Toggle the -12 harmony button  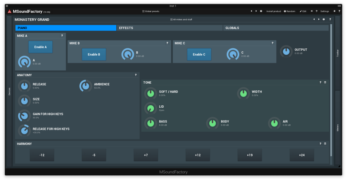click(42, 155)
